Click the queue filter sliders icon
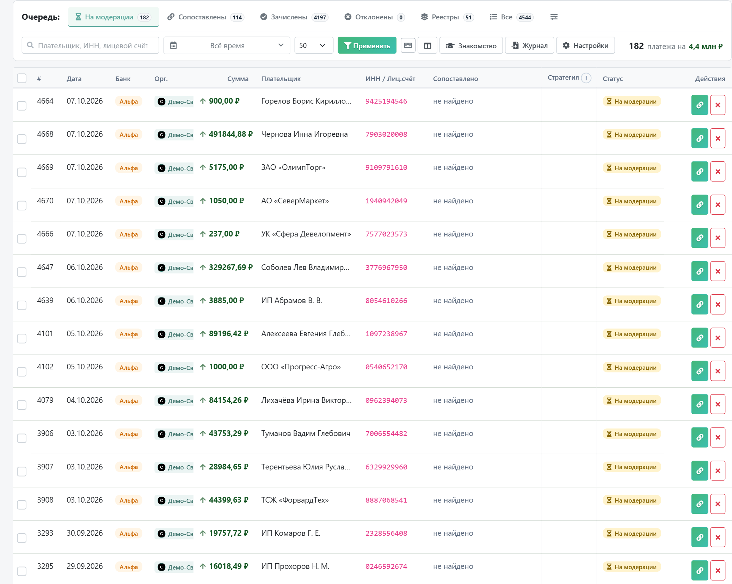Image resolution: width=732 pixels, height=584 pixels. click(554, 17)
